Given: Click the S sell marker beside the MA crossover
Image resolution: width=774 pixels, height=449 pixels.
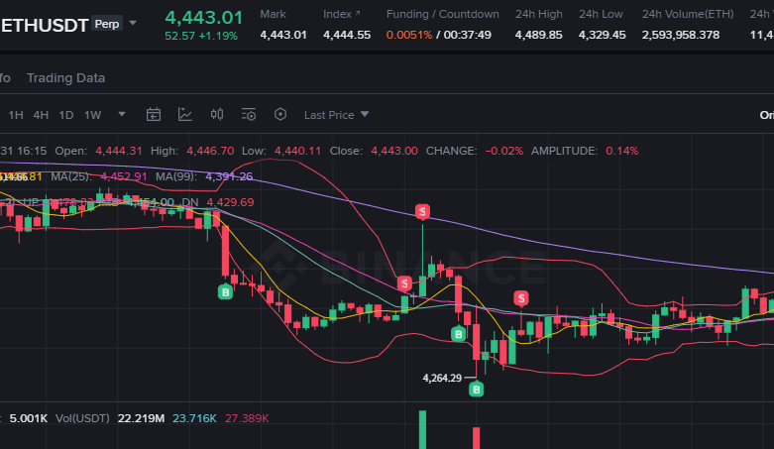Looking at the screenshot, I should click(x=404, y=283).
